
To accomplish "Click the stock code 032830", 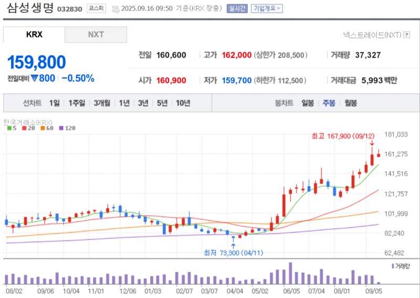I will (x=70, y=9).
